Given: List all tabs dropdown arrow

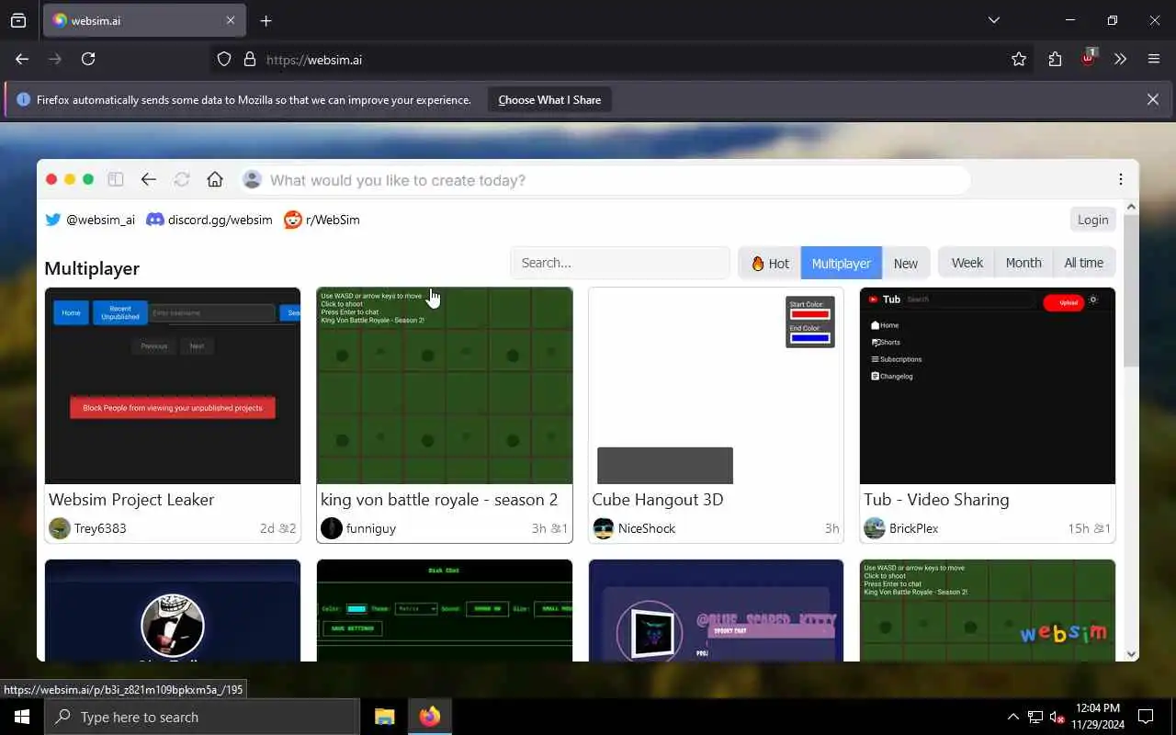Looking at the screenshot, I should point(993,20).
